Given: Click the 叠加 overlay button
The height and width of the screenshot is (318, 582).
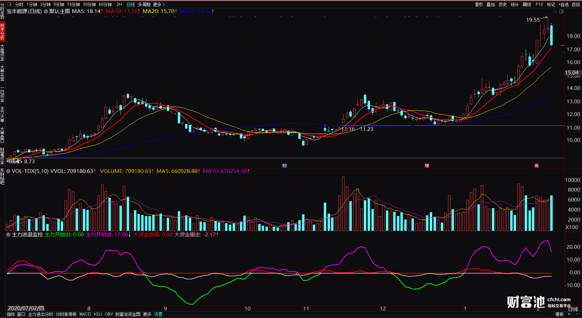Looking at the screenshot, I should coord(491,4).
